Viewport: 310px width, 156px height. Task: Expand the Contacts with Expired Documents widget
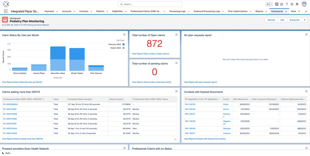pyautogui.click(x=306, y=91)
